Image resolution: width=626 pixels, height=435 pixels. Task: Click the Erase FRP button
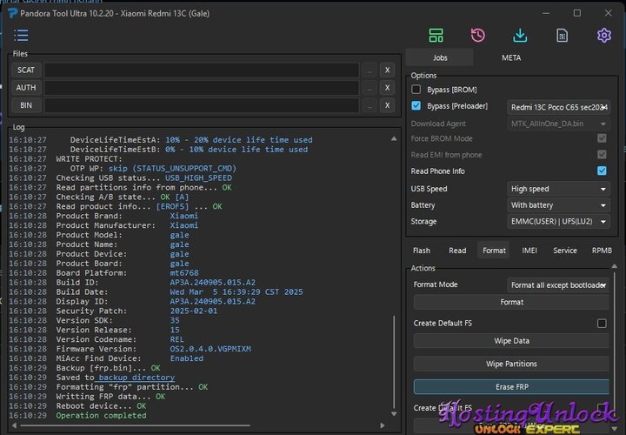[511, 387]
